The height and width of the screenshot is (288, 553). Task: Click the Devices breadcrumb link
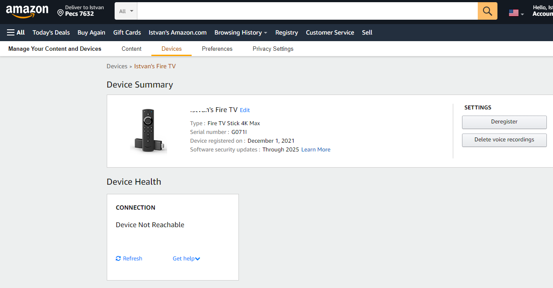[117, 66]
